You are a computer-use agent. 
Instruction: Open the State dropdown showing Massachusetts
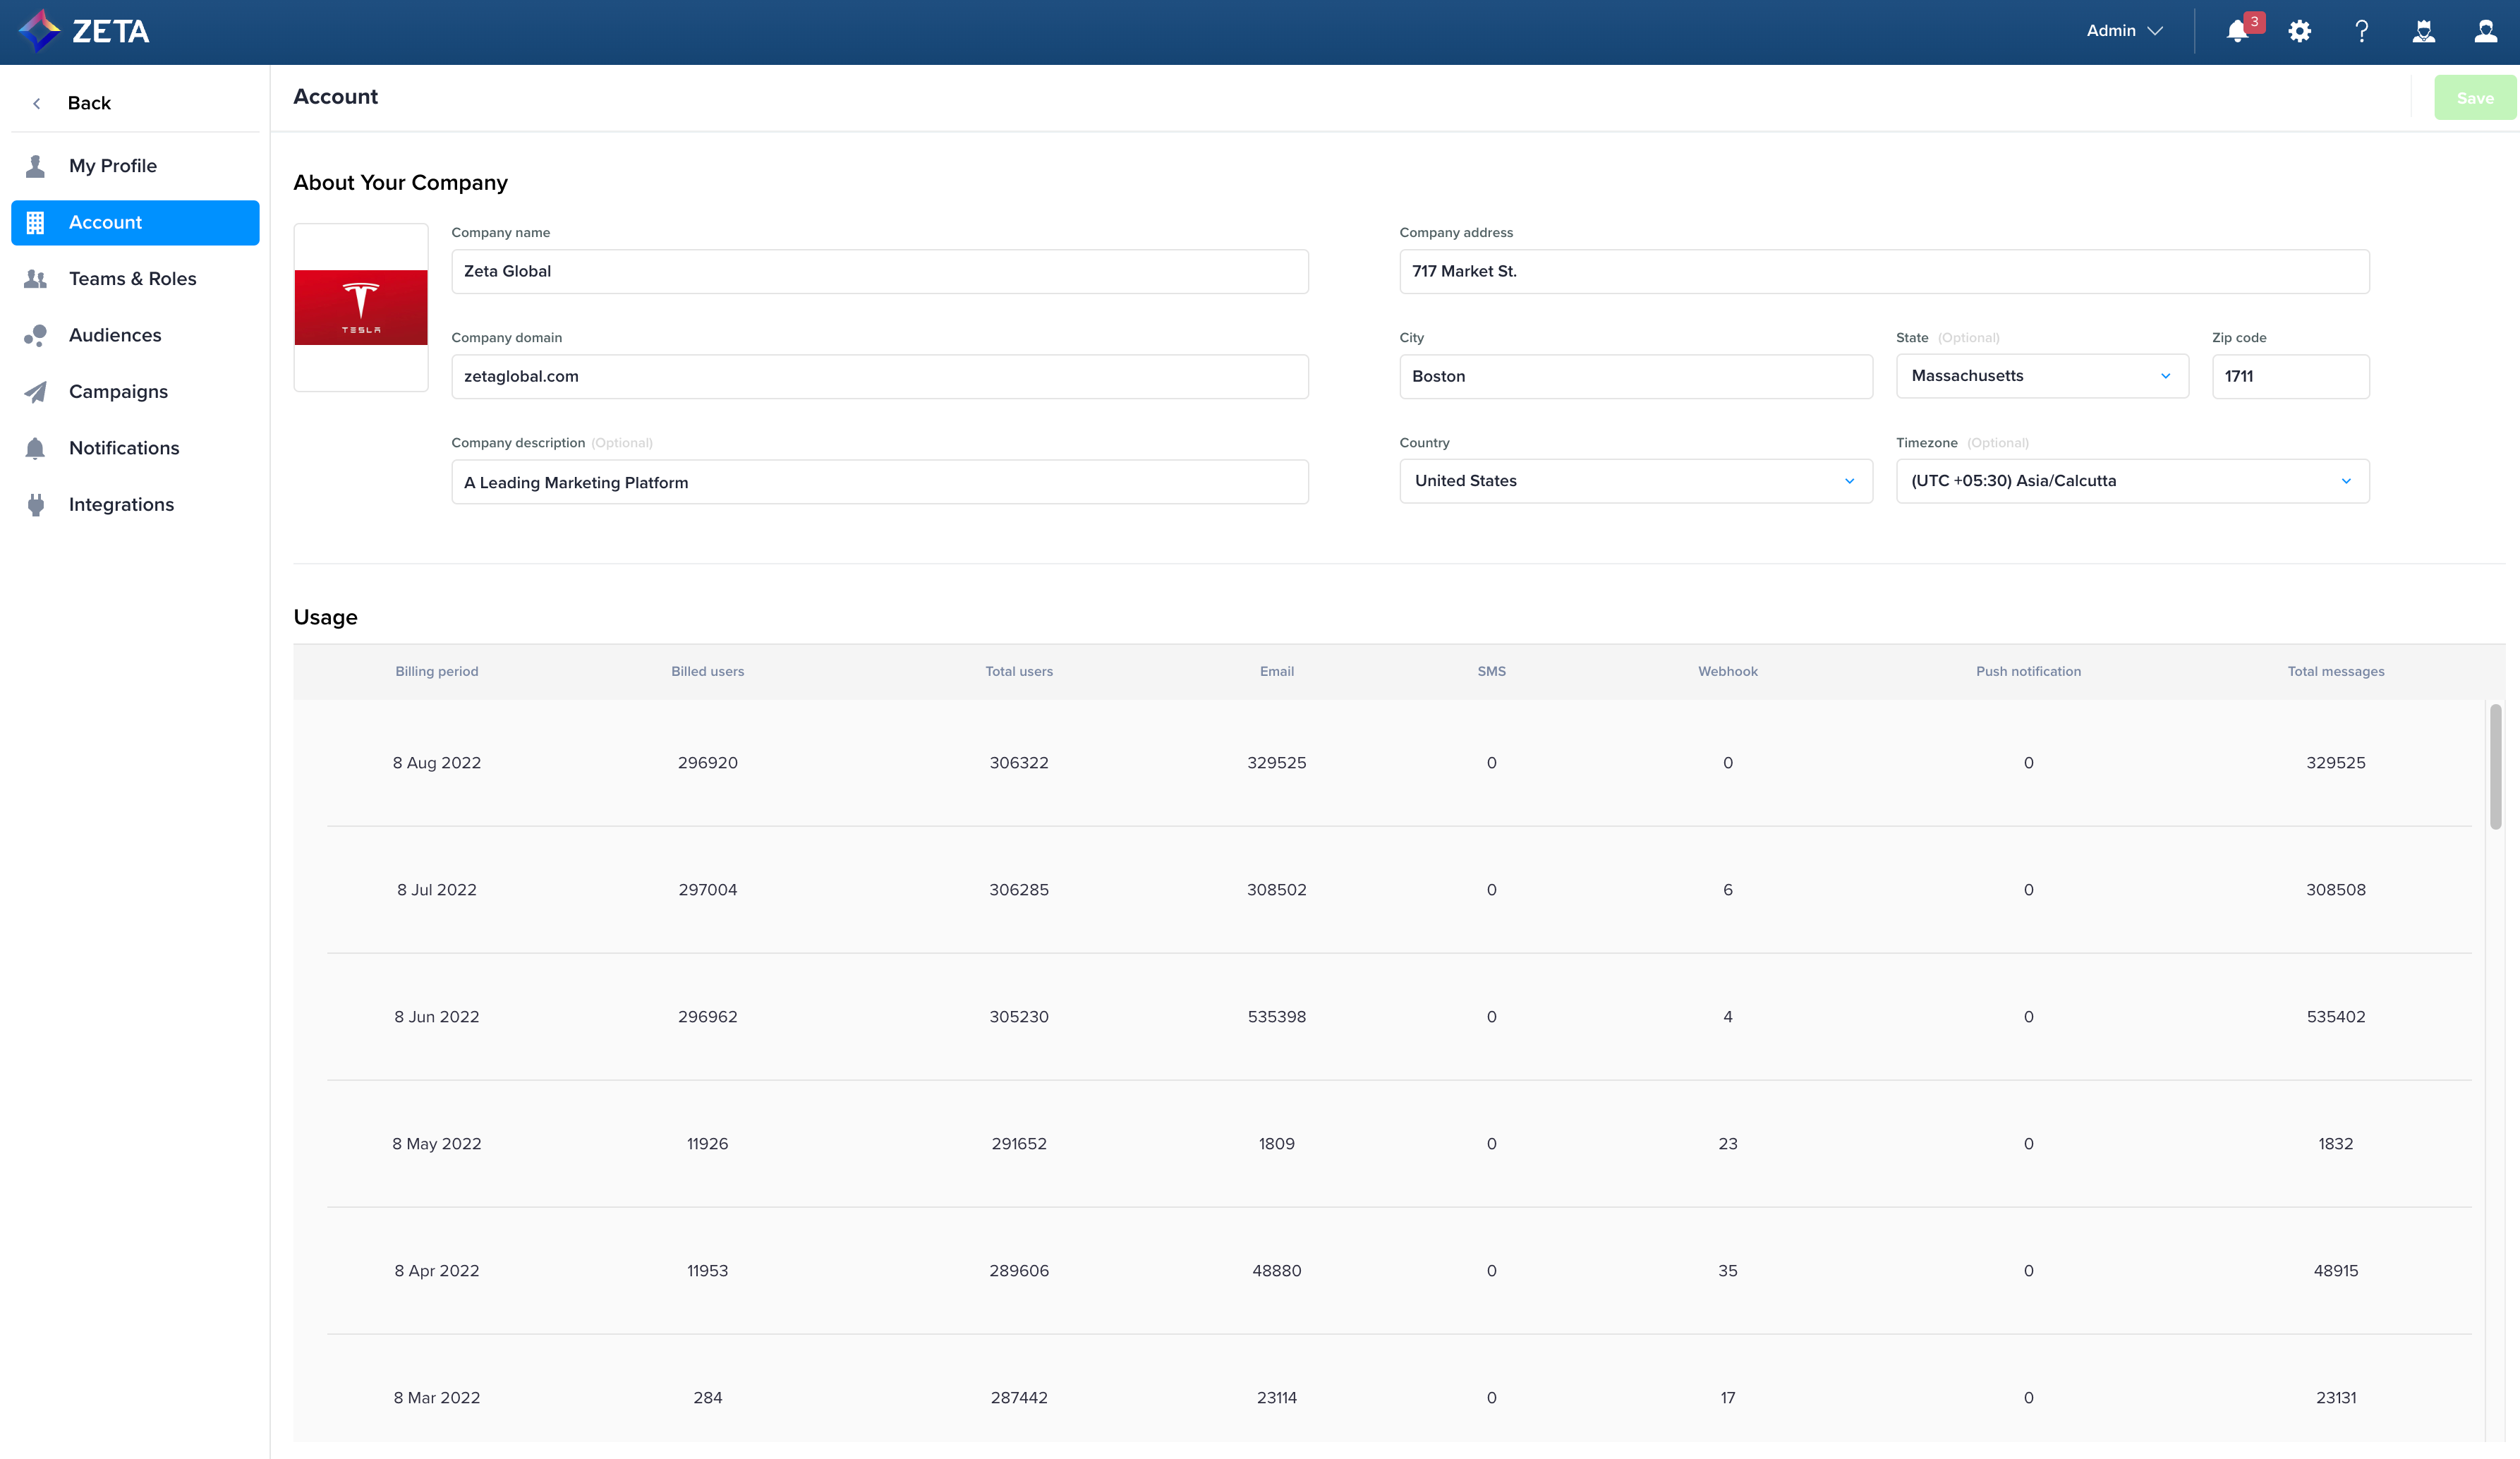click(x=2041, y=376)
